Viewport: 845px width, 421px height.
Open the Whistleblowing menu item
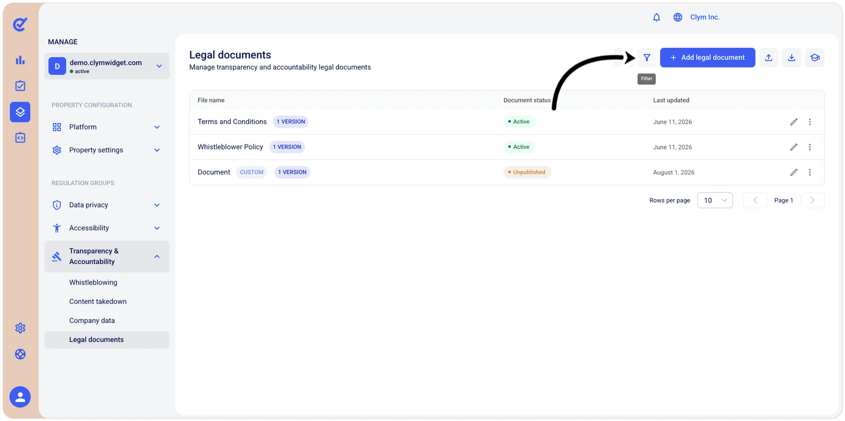point(93,283)
